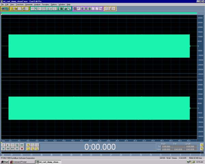Click the View Begin time field
Viewport: 205px width, 164px height.
[167, 149]
